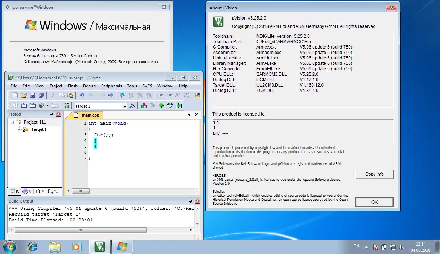
Task: Launch Internet Explorer from the taskbar
Action: 33,247
